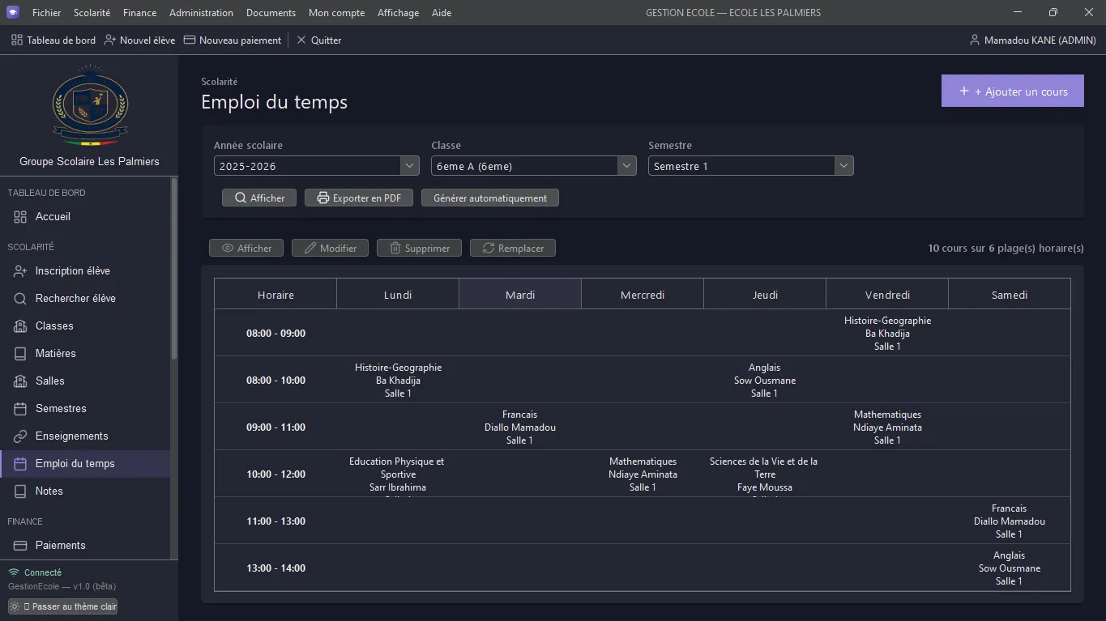1106x621 pixels.
Task: Open Nouveau paiement from the toolbar
Action: (x=233, y=40)
